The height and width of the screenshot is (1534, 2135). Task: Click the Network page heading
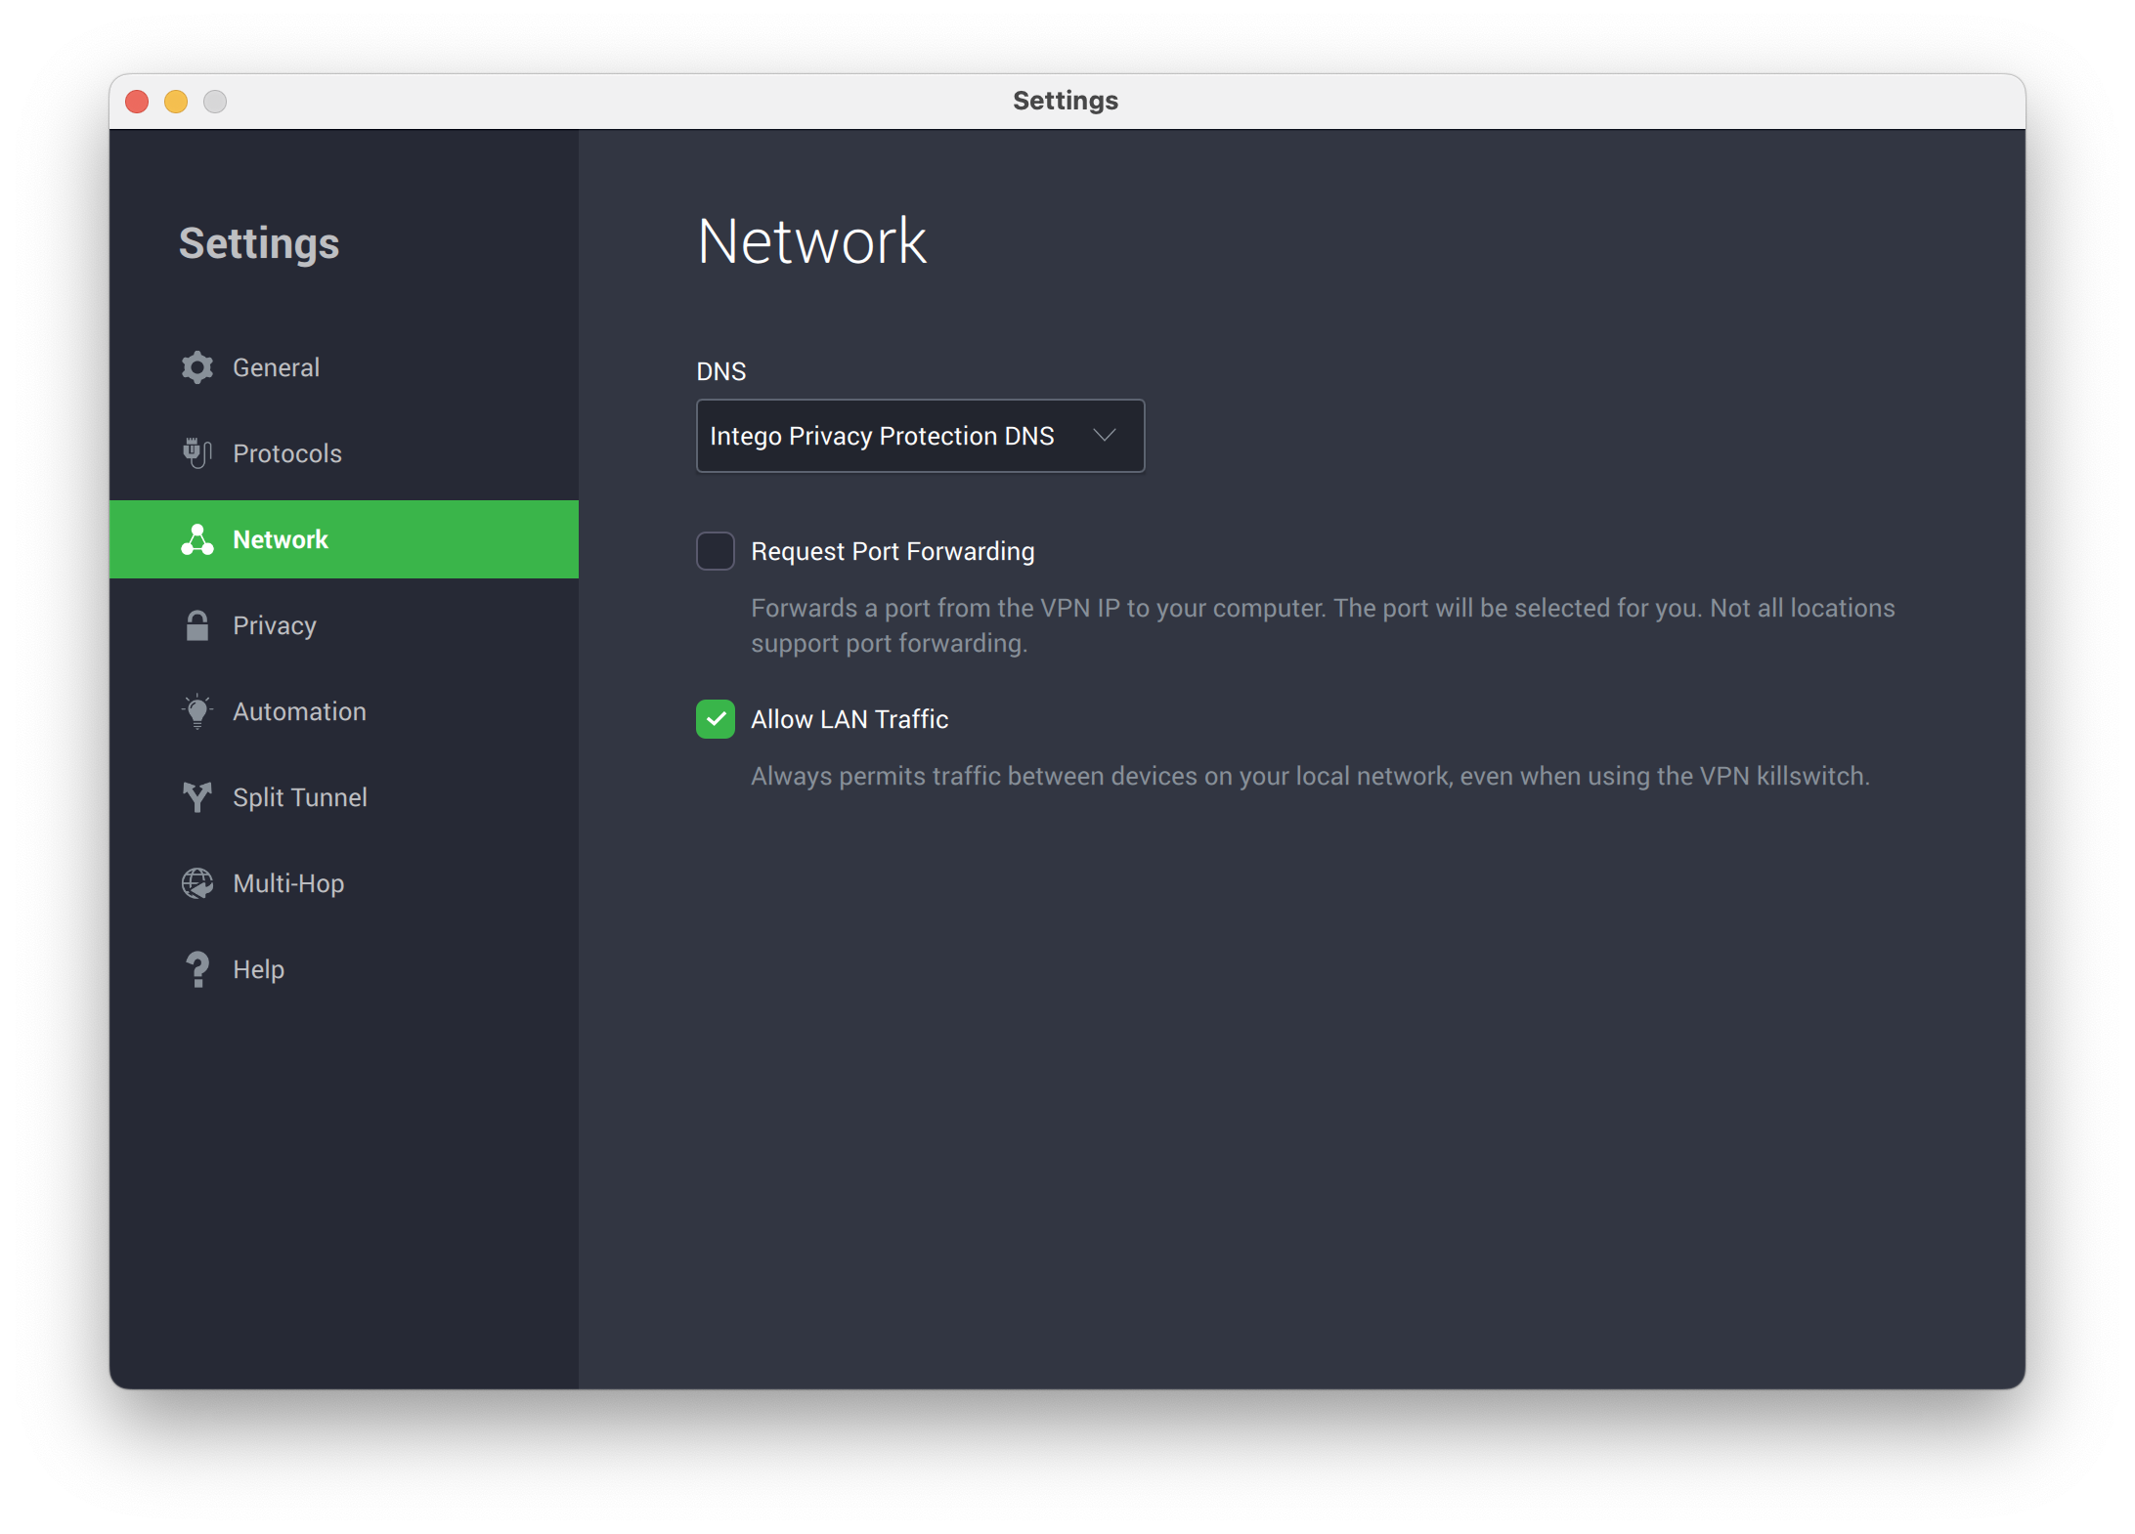tap(811, 240)
